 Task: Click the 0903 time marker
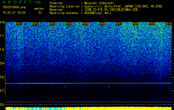(x=52, y=24)
